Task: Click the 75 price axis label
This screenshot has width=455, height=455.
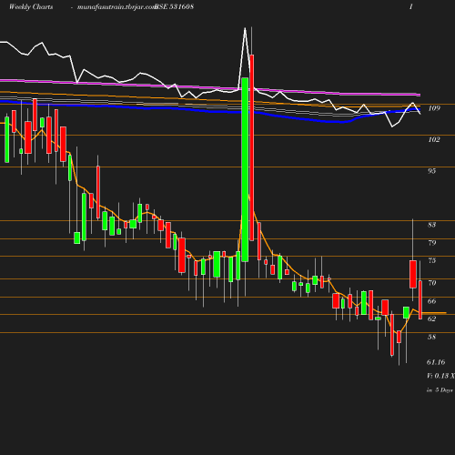Action: (432, 260)
